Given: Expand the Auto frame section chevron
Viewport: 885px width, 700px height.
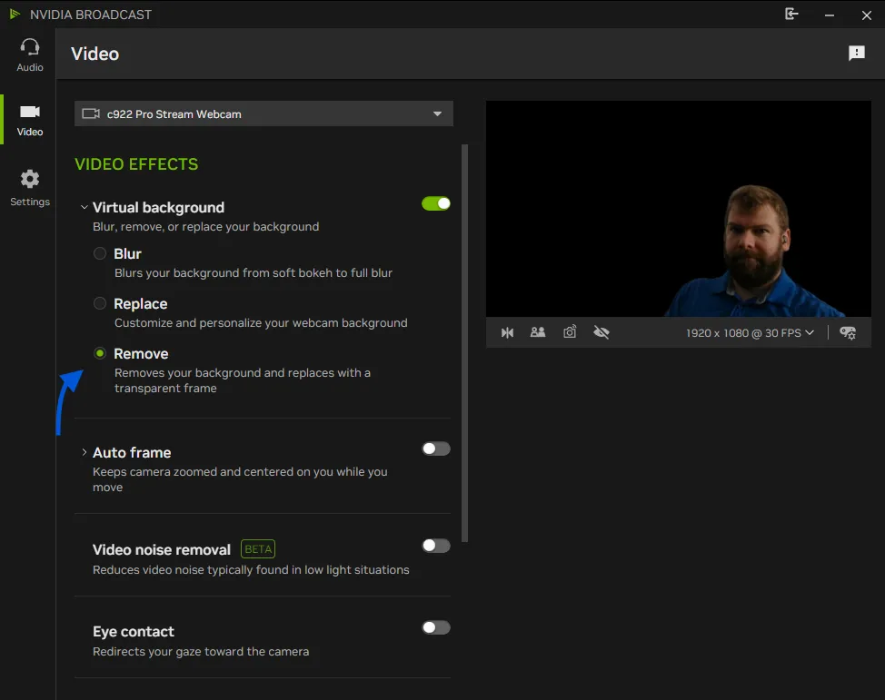Looking at the screenshot, I should [85, 452].
